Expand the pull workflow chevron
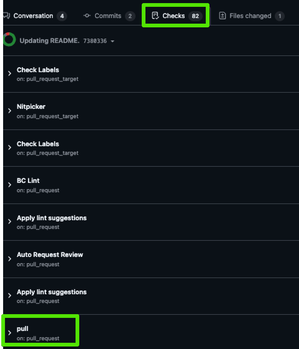The image size is (299, 349). 10,333
